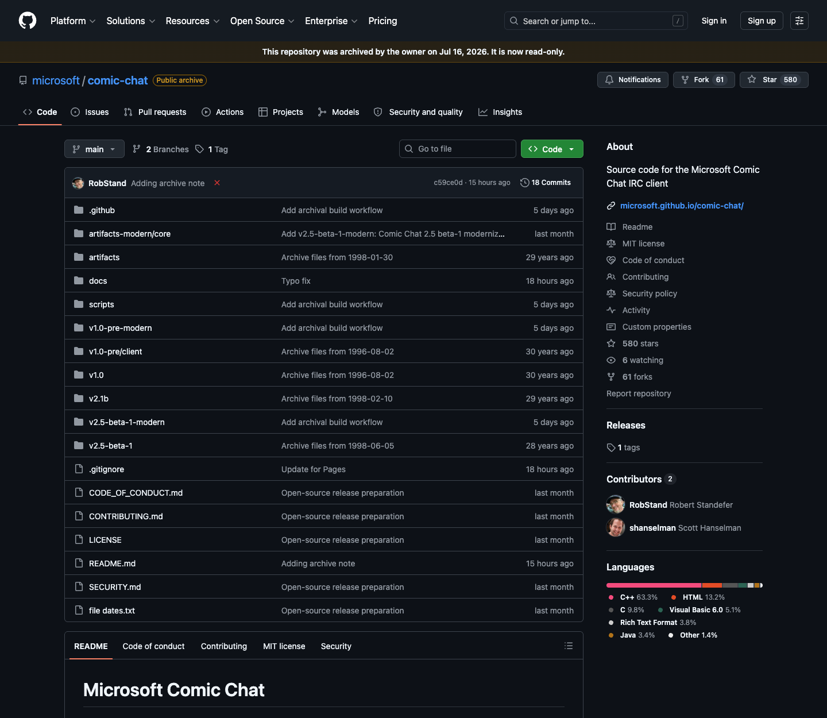Screen dimensions: 827x718
Task: Click the orange HTML segment of the language bar
Action: point(712,585)
